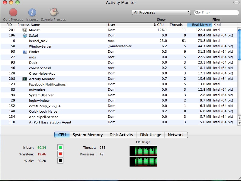This screenshot has height=181, width=241.
Task: Click the green % User color swatch
Action: pos(60,148)
